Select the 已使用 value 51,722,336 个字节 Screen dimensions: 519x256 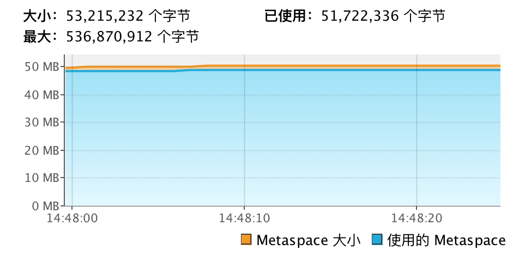(x=384, y=16)
